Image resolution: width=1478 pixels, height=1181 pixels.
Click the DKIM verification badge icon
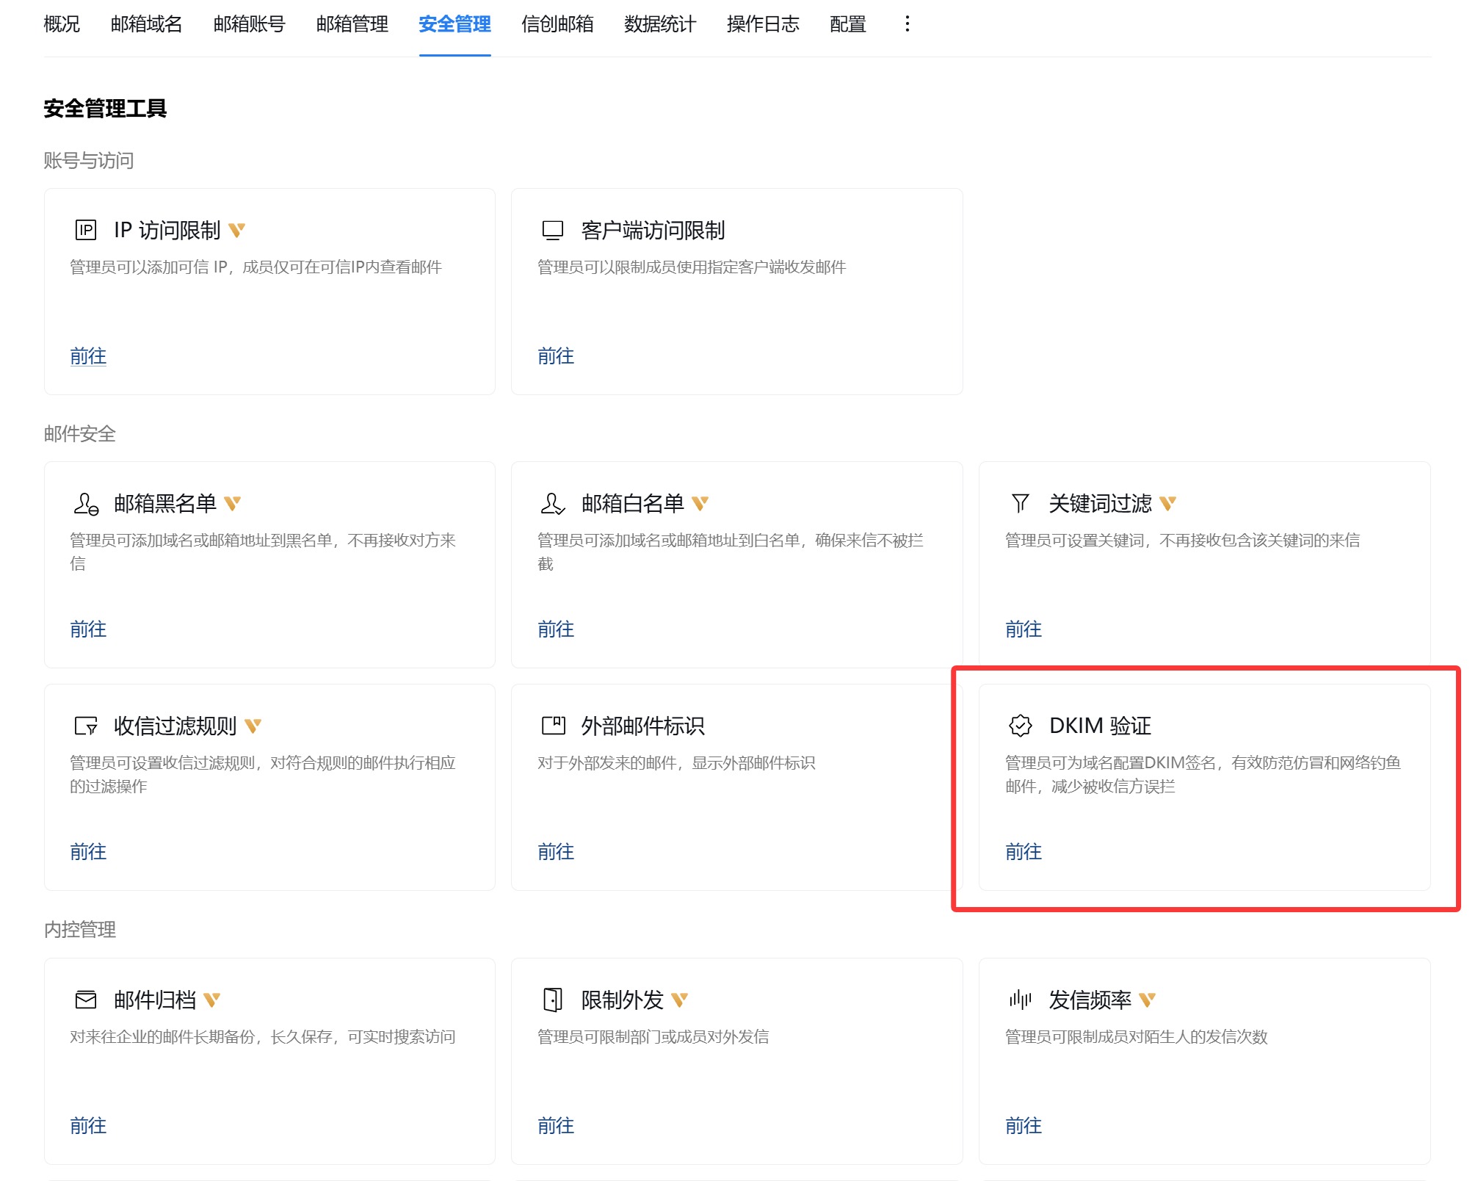[1020, 726]
